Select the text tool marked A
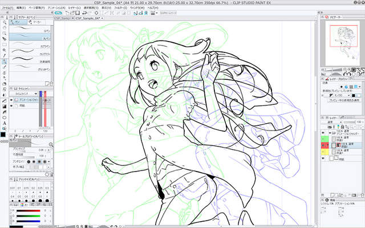365x228 pixels. (5, 122)
